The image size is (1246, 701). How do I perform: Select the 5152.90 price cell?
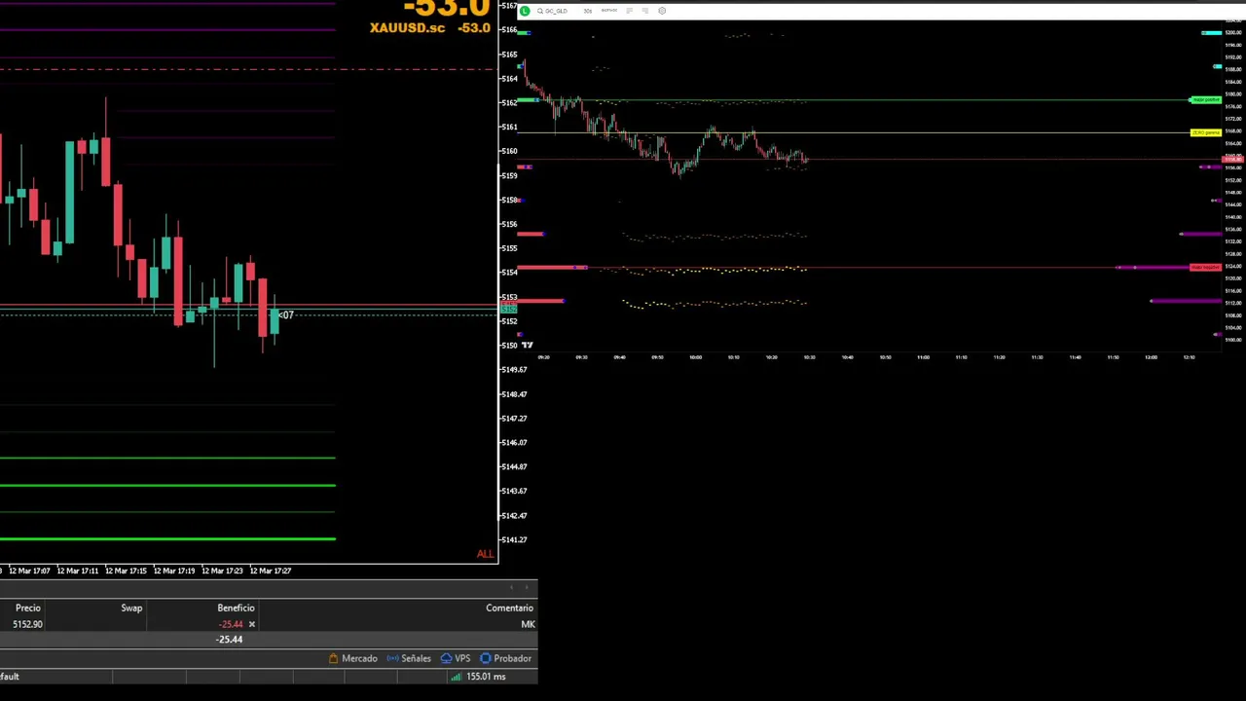coord(27,624)
